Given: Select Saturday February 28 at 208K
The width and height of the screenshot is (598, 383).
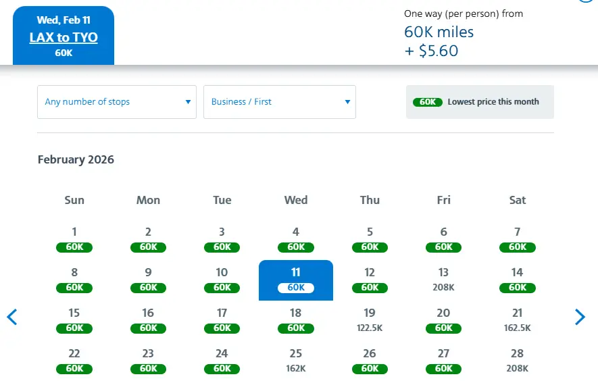Looking at the screenshot, I should click(518, 361).
